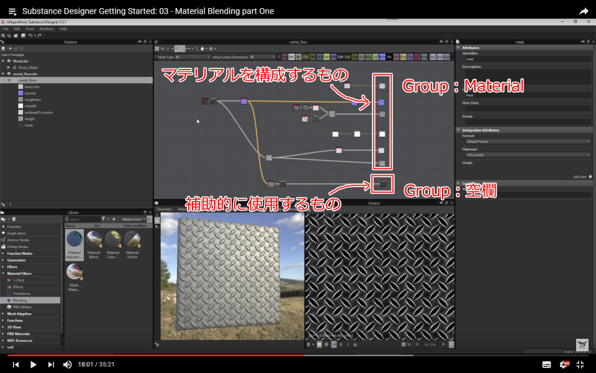596x373 pixels.
Task: Open the Geometry menu in 3D view
Action: tap(165, 210)
